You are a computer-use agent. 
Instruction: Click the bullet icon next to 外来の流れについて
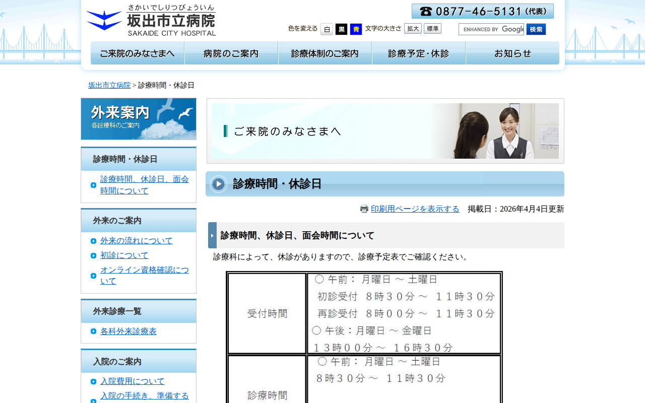94,241
